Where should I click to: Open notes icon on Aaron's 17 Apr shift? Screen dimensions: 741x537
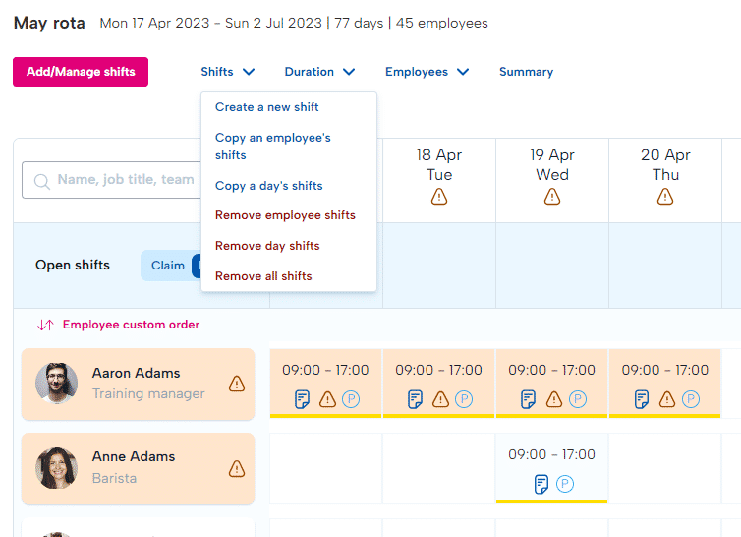[302, 399]
